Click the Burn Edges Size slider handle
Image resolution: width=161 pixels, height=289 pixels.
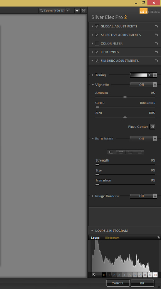(97, 175)
